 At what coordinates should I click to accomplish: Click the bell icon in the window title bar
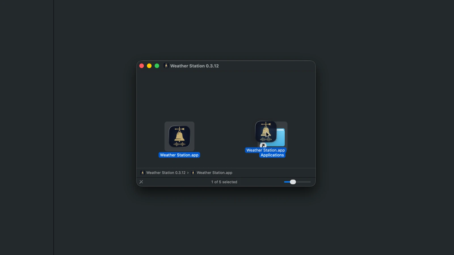[x=166, y=66]
